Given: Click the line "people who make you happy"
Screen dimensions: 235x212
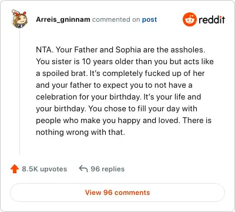Looking at the screenshot, I should click(124, 121).
